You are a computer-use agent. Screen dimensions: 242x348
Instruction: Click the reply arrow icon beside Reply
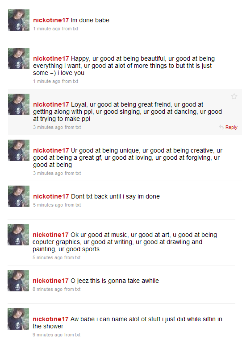tap(221, 127)
